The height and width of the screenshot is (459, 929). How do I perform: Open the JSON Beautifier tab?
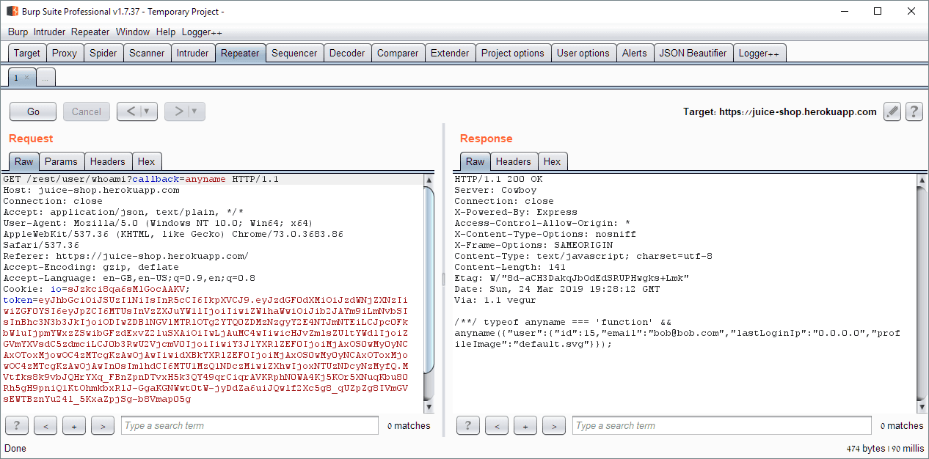point(693,53)
